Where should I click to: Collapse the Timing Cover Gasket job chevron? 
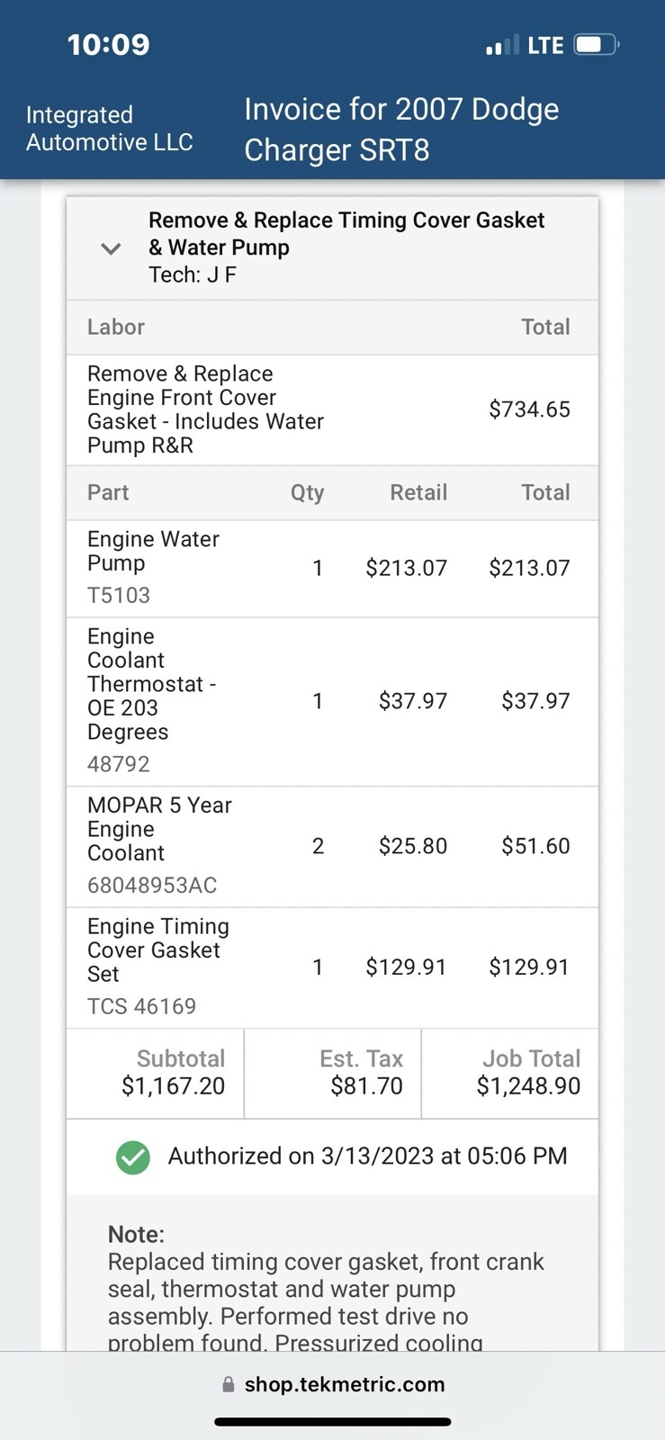pos(111,248)
